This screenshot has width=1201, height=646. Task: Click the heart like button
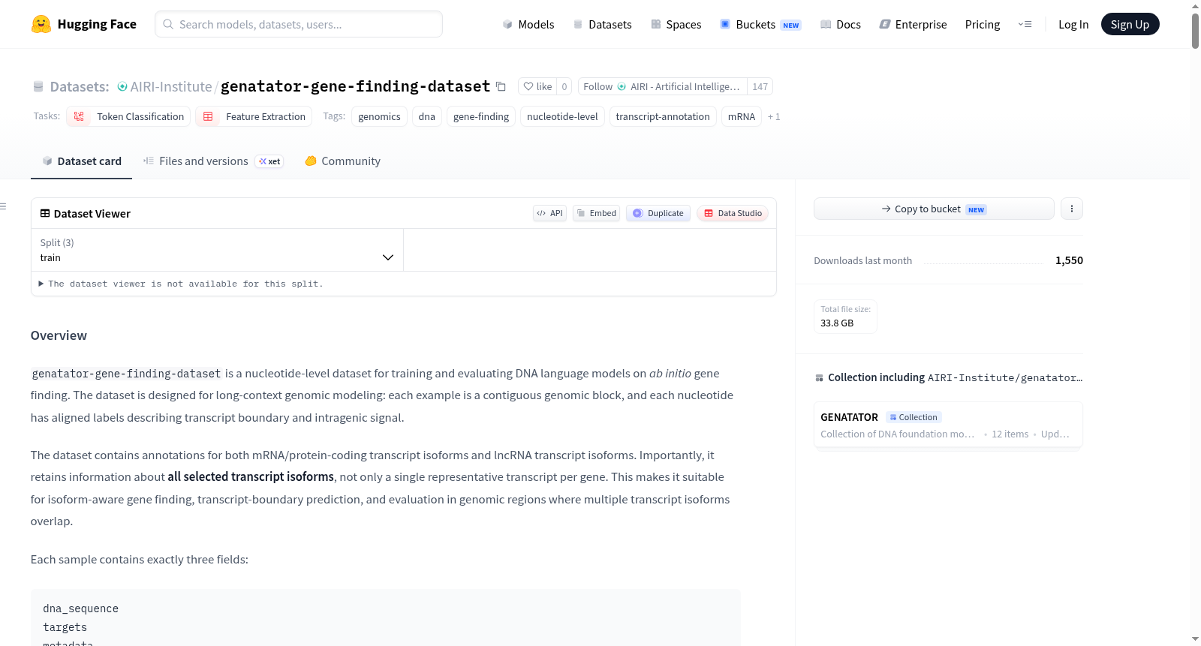coord(537,86)
